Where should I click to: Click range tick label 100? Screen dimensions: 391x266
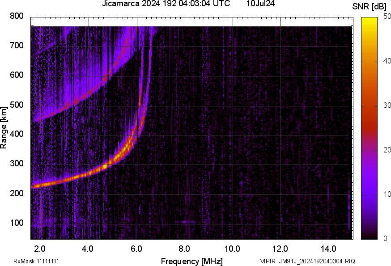click(17, 223)
